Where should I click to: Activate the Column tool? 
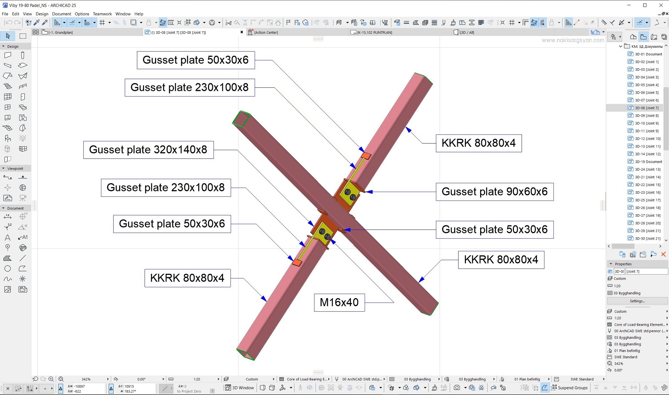pyautogui.click(x=23, y=55)
